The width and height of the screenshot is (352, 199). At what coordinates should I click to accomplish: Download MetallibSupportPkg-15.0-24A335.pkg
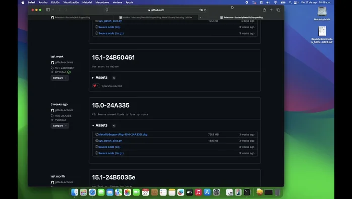(x=122, y=135)
